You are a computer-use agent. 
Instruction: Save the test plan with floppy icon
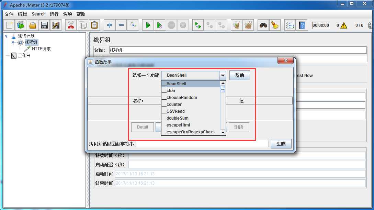pyautogui.click(x=44, y=25)
